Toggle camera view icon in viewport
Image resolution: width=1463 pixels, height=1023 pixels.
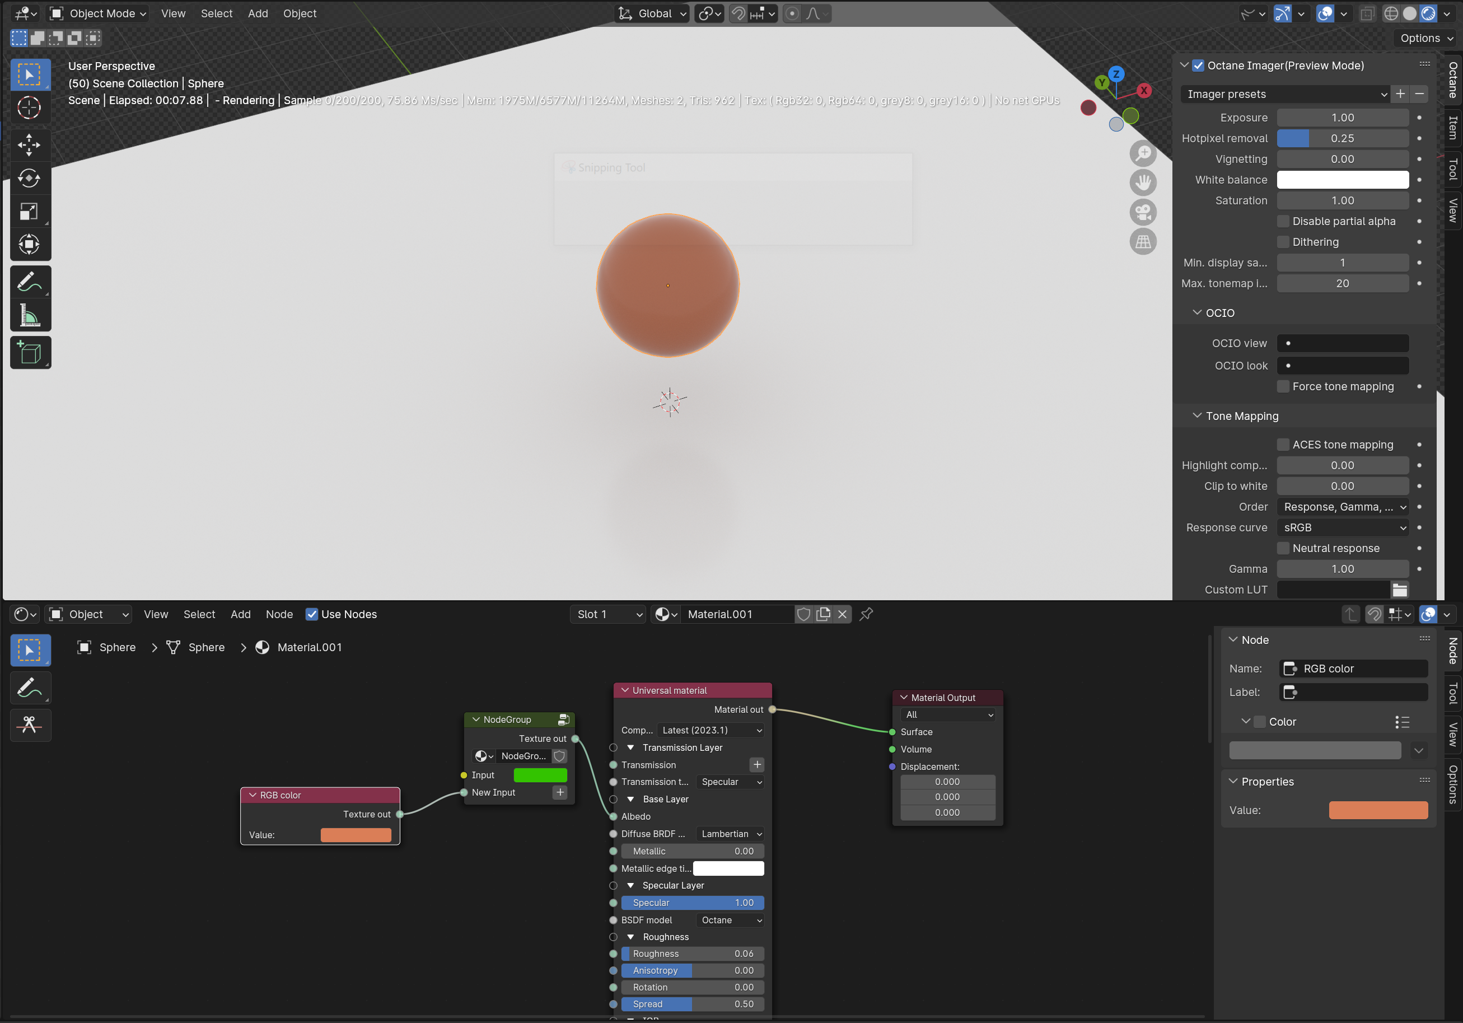(1143, 212)
